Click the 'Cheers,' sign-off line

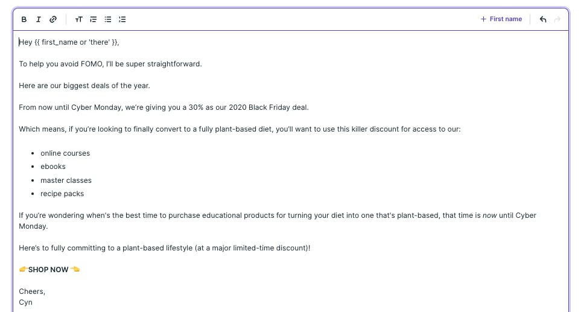[32, 291]
